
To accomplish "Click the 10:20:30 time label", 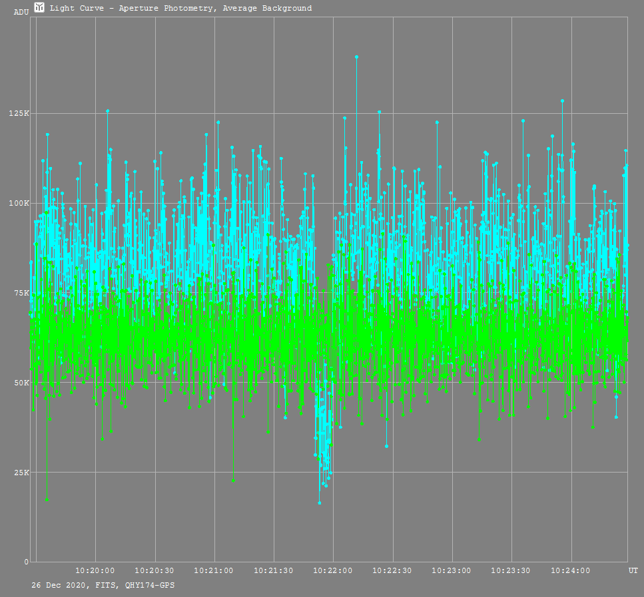I will [155, 571].
